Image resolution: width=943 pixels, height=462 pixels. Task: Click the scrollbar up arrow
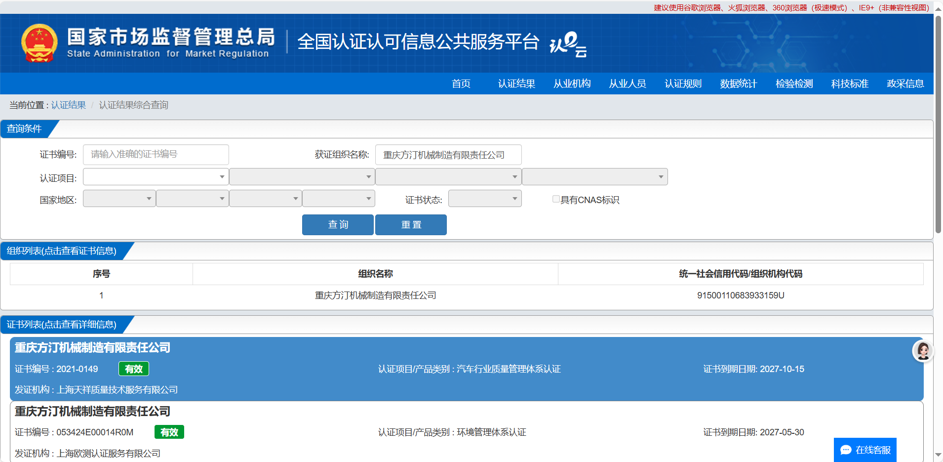click(938, 9)
